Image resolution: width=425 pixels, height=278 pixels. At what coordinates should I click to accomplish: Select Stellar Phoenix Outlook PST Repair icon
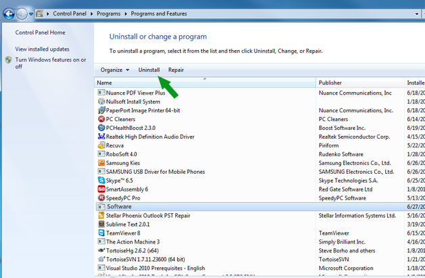(102, 215)
